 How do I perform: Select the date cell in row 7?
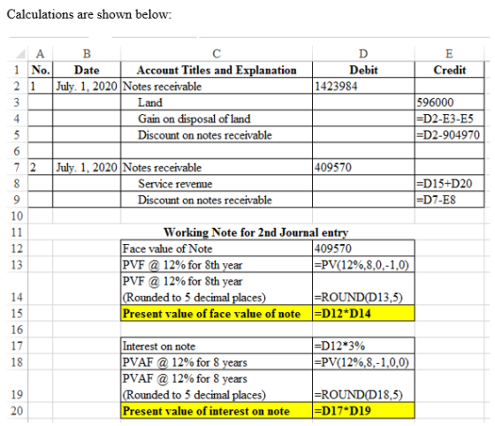pyautogui.click(x=87, y=167)
